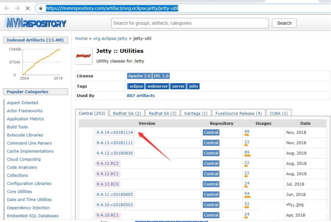Switch to the Redhat GA (2) tab
The image size is (331, 222).
127,113
